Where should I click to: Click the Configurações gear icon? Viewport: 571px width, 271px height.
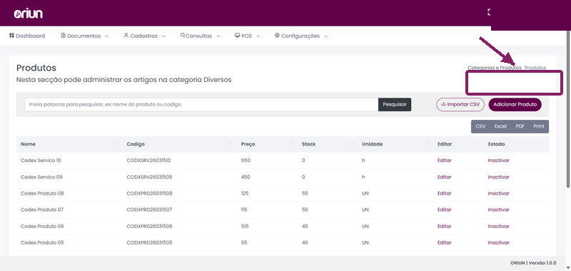277,35
